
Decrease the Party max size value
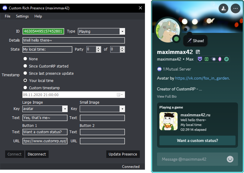click(122, 51)
